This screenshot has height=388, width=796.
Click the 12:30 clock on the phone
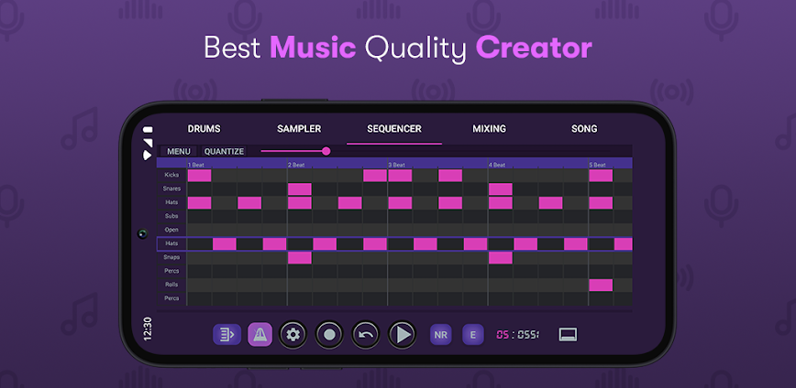click(148, 329)
